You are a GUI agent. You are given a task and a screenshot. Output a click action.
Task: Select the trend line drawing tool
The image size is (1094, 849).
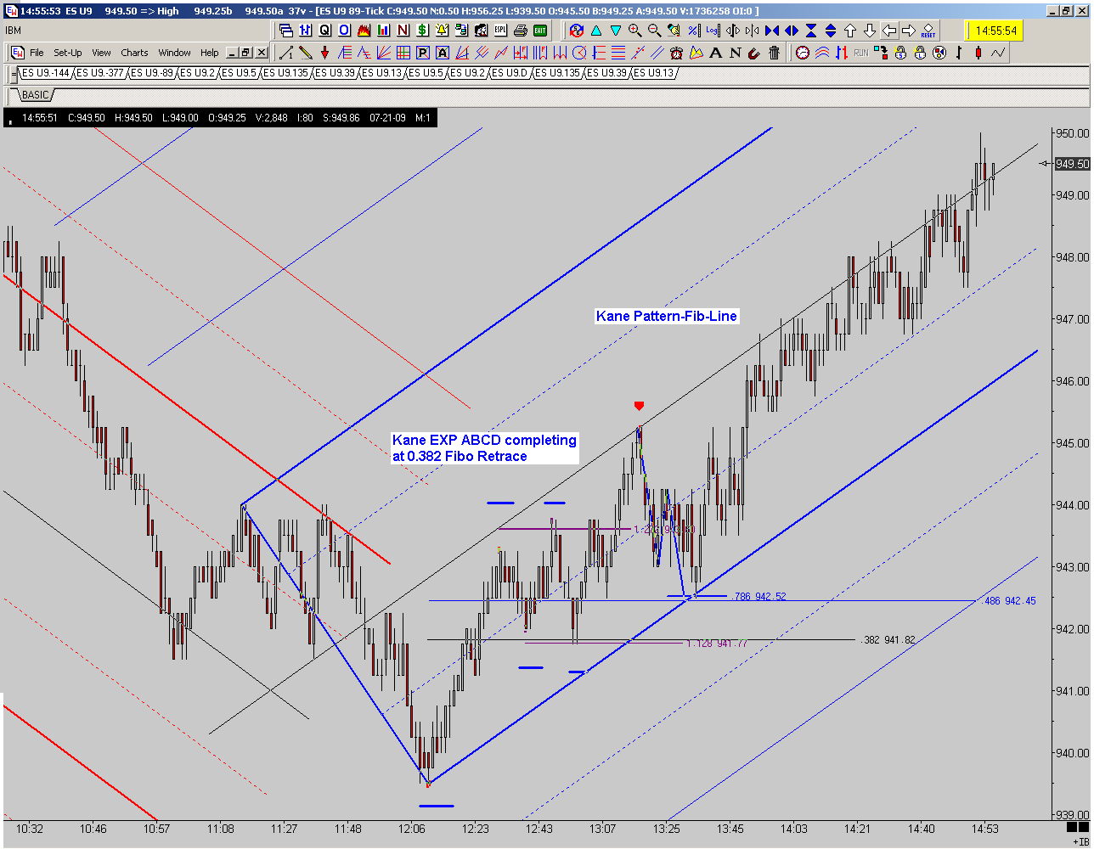[x=286, y=53]
